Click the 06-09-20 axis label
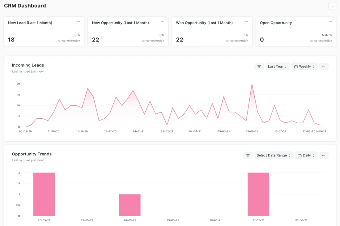Screen dimensions: 340x226 pos(25,131)
